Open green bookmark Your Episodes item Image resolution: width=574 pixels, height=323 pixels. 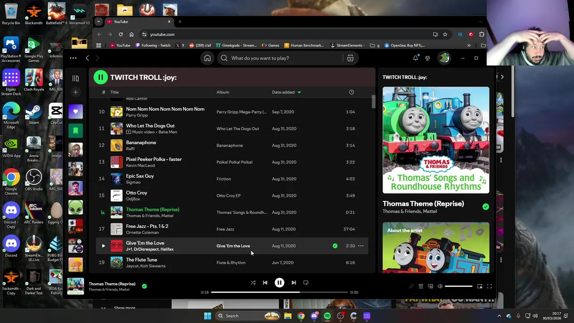[75, 131]
